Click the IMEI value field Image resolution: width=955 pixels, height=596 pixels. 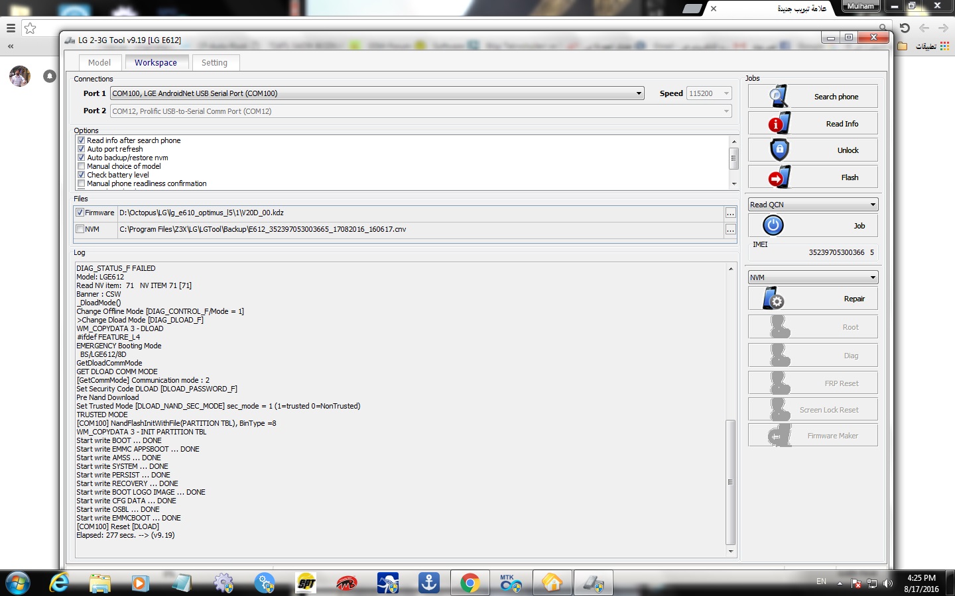pos(841,252)
